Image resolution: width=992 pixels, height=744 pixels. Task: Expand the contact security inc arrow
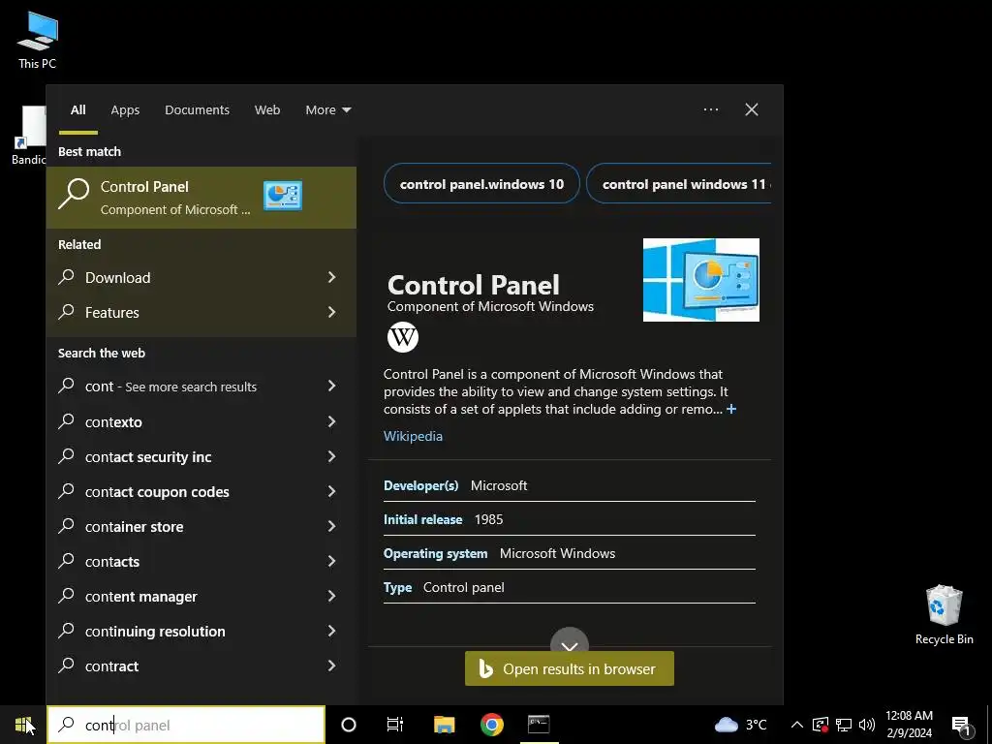(331, 456)
